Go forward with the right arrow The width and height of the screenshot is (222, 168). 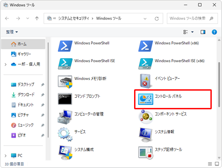tap(18, 18)
